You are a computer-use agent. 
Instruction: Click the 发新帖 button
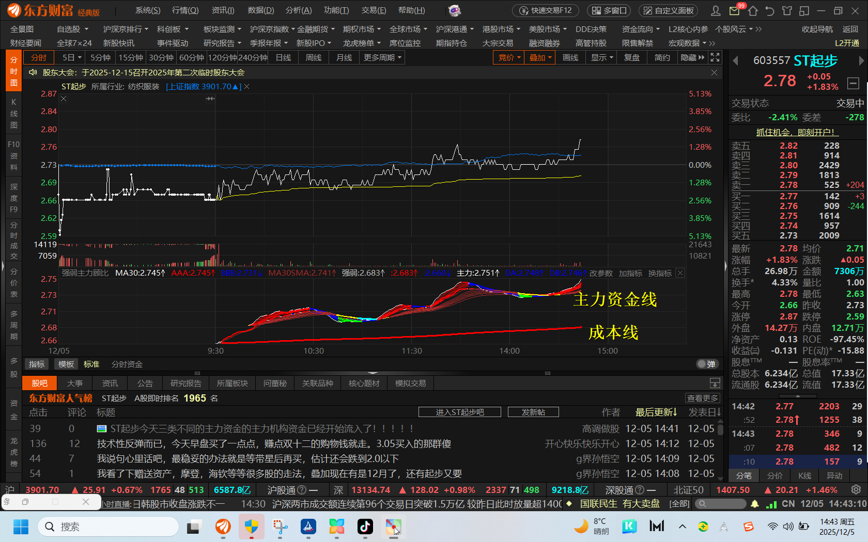(x=533, y=412)
